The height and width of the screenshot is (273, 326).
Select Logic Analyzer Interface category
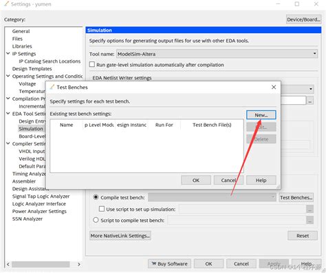39,203
